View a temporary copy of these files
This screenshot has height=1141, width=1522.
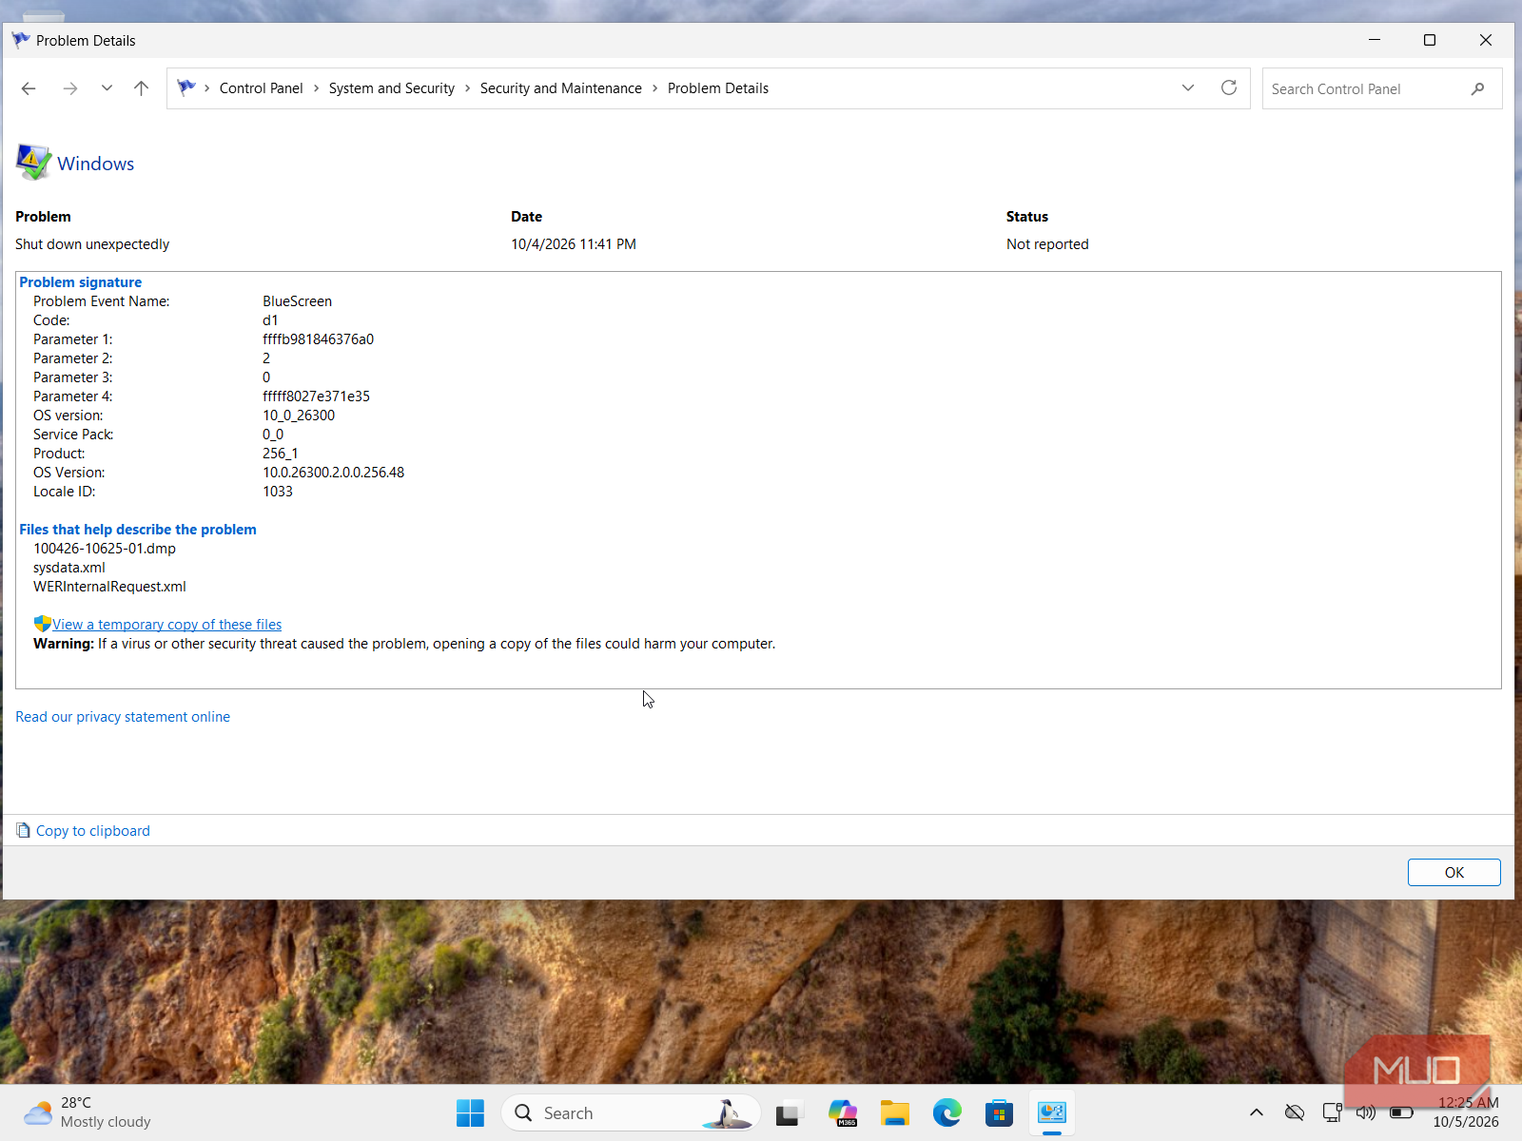coord(166,625)
